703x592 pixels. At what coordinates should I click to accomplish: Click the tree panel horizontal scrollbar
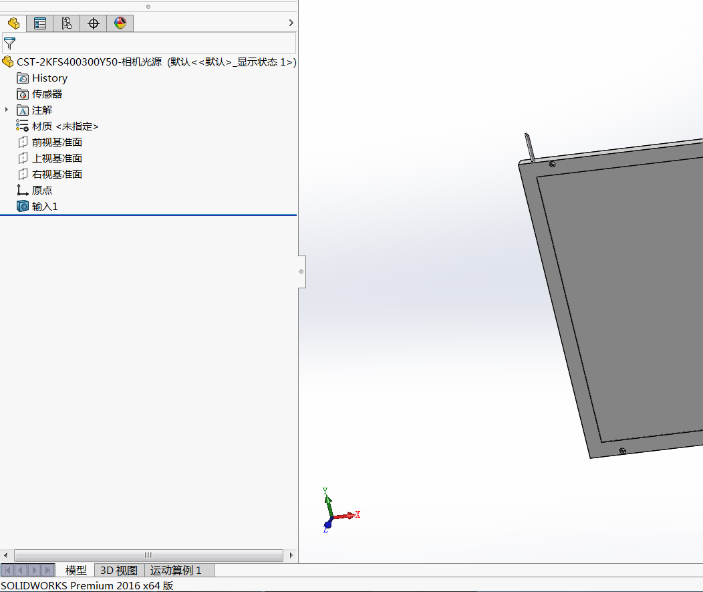pyautogui.click(x=148, y=555)
